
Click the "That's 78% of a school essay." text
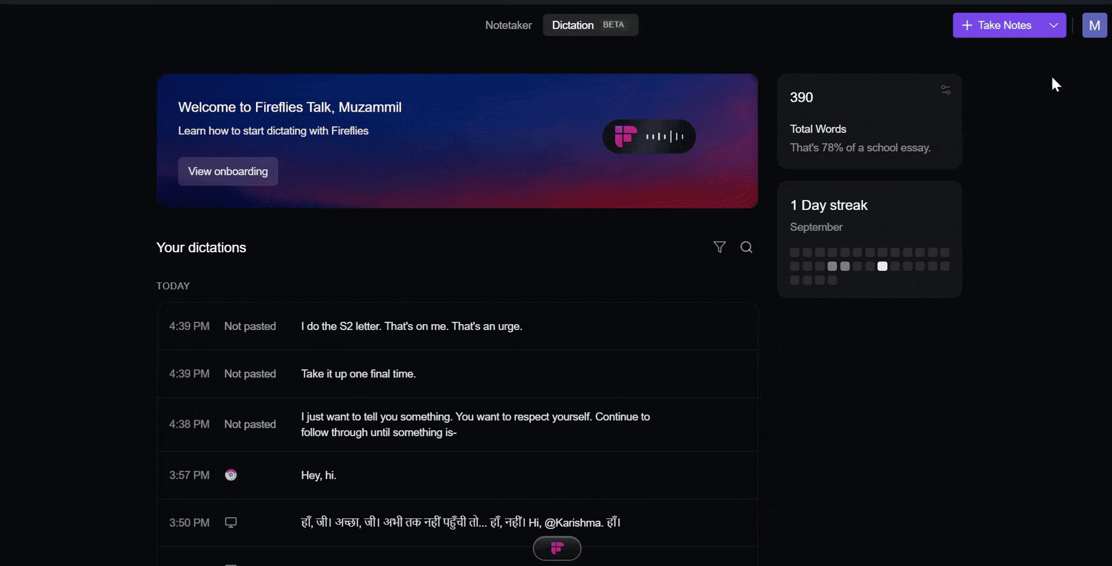(860, 148)
